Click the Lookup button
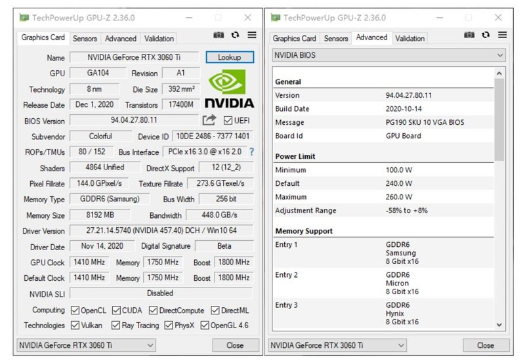Image resolution: width=525 pixels, height=363 pixels. click(x=230, y=57)
